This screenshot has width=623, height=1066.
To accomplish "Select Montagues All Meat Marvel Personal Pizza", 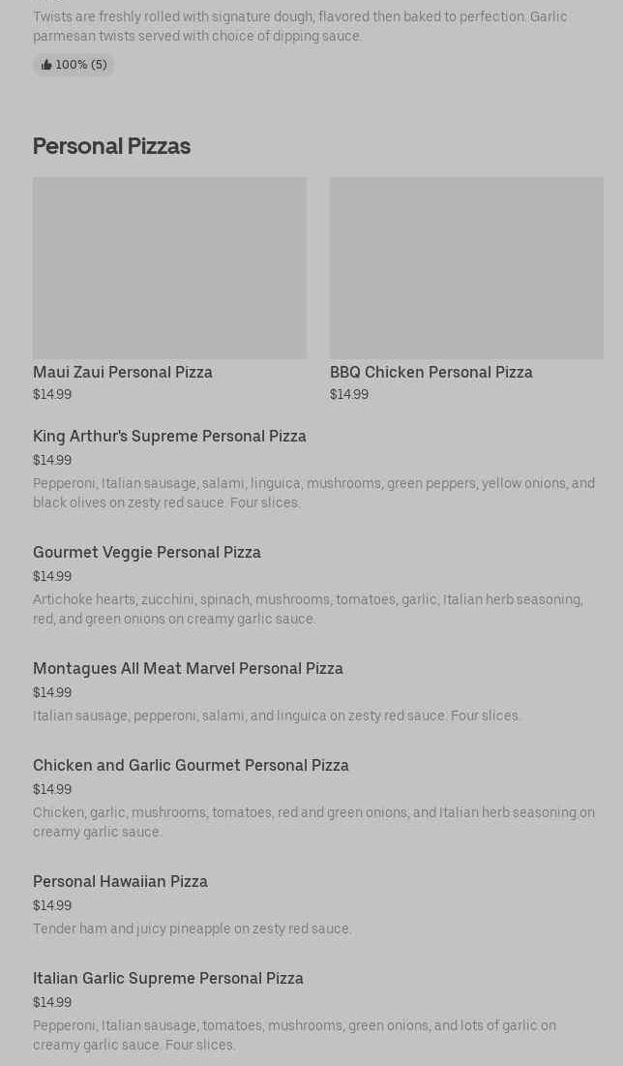I will click(188, 668).
